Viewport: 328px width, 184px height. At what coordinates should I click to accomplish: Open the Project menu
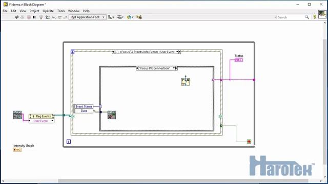34,11
